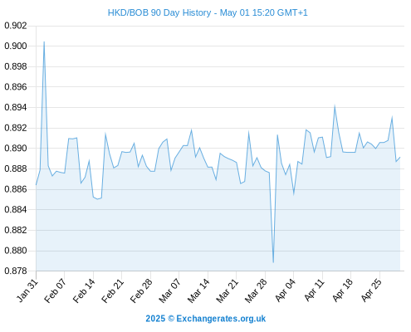The width and height of the screenshot is (411, 332).
Task: Click the 0.878 y-axis label
Action: pos(16,271)
